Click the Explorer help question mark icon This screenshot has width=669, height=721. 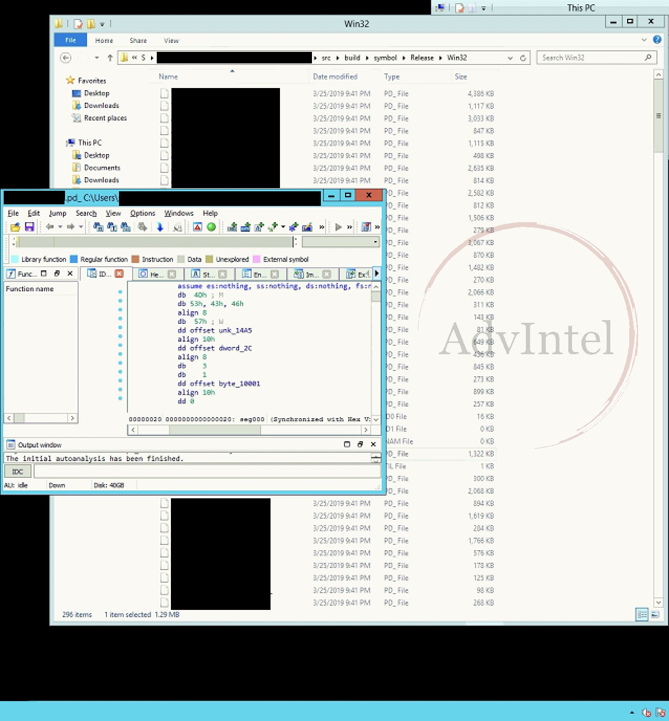tap(657, 40)
